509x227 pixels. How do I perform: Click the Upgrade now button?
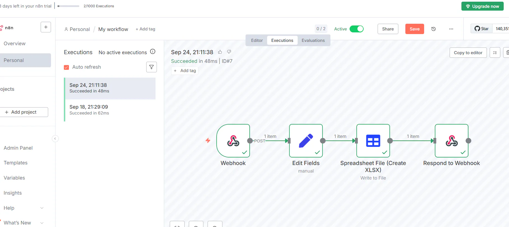pyautogui.click(x=482, y=6)
